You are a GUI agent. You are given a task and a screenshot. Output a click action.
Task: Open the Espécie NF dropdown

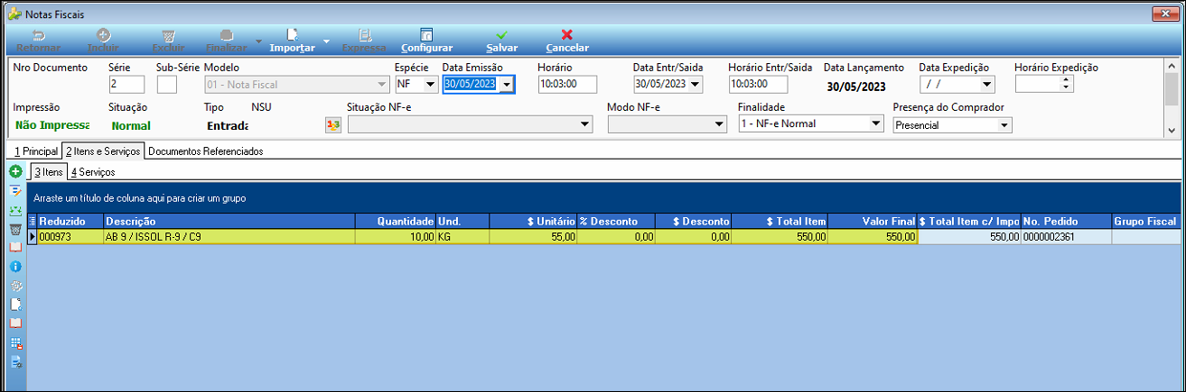429,85
